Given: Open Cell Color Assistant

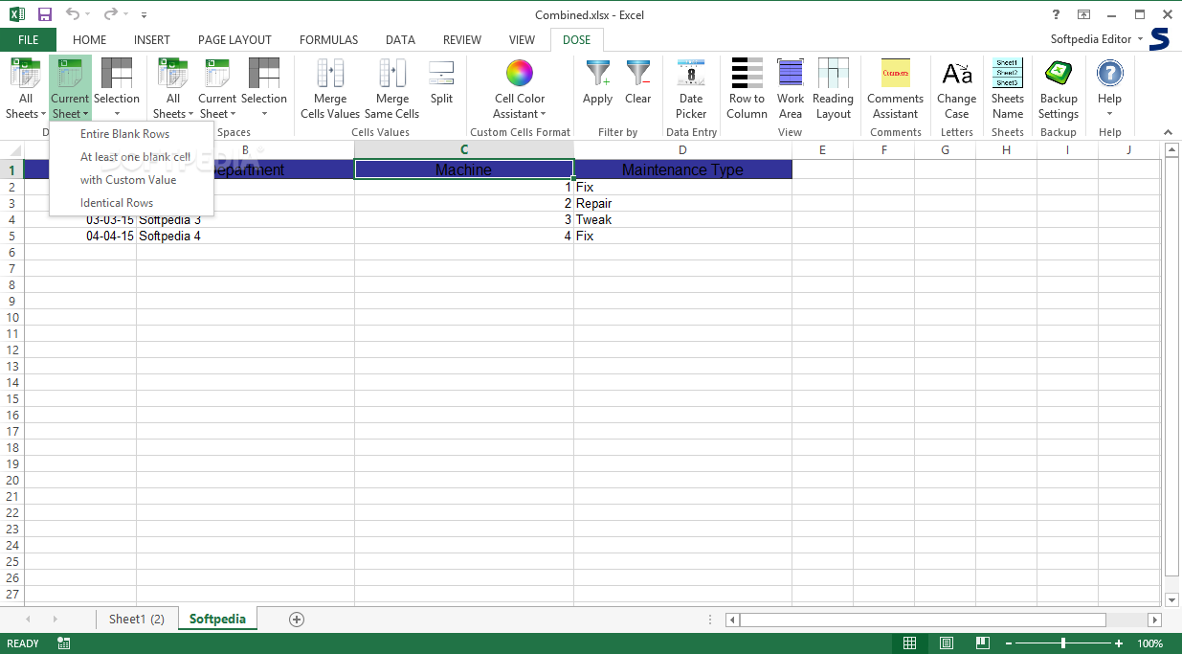Looking at the screenshot, I should (x=520, y=89).
